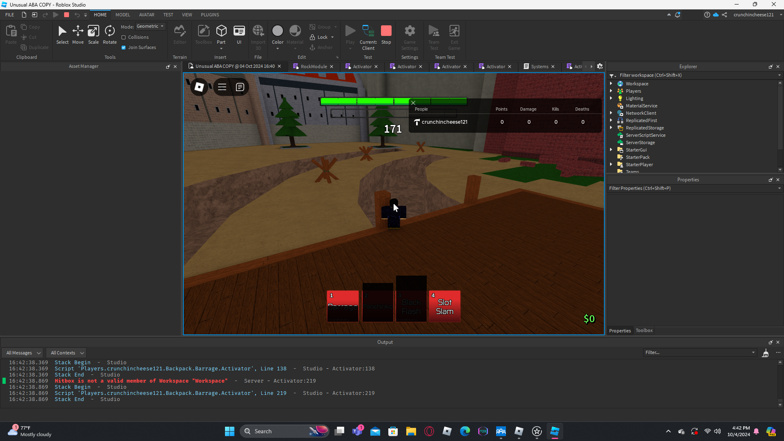
Task: Expand the Players node in Explorer
Action: (x=611, y=91)
